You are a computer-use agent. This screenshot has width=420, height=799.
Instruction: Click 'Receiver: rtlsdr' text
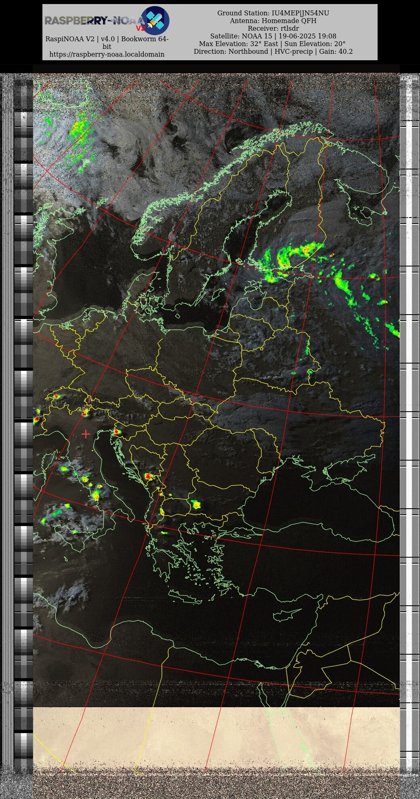point(273,28)
